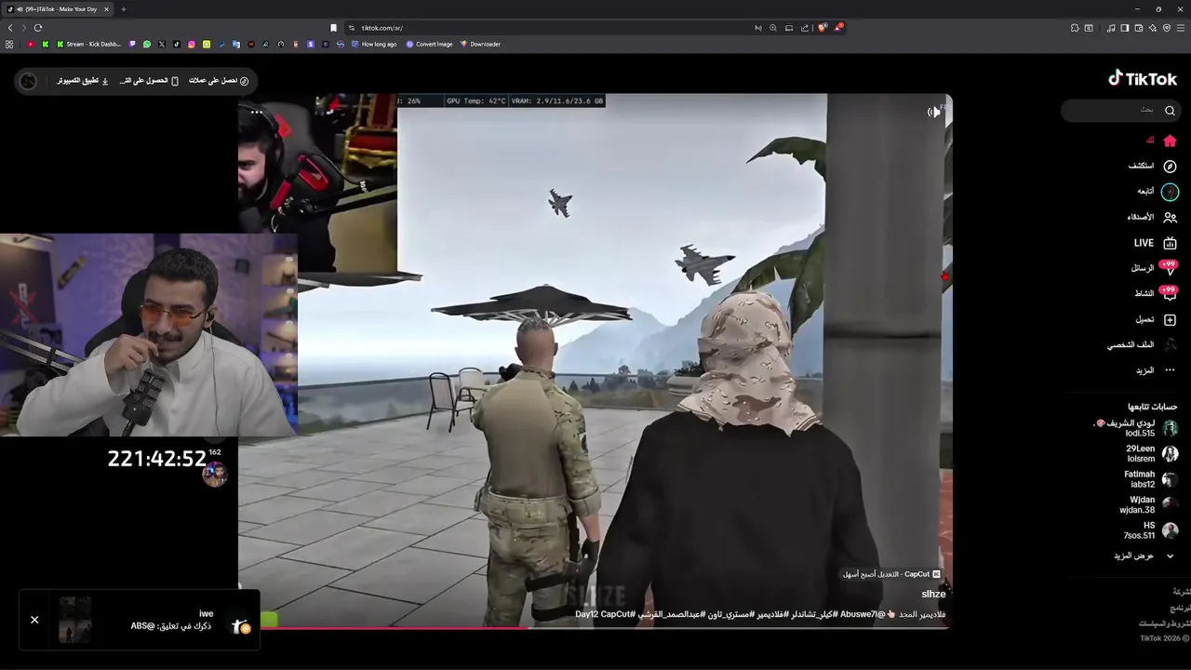Image resolution: width=1191 pixels, height=670 pixels.
Task: Click the Get the app phone button
Action: [x=149, y=81]
